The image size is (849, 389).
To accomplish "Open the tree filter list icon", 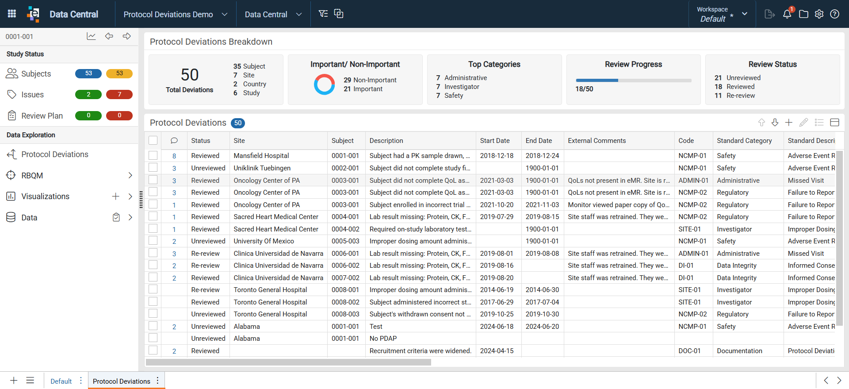I will 323,14.
